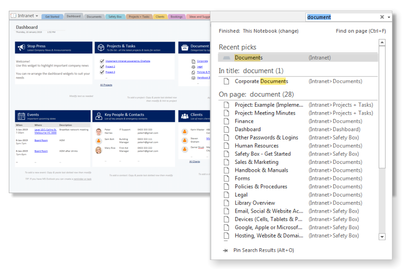The height and width of the screenshot is (277, 410).
Task: Click the page icon next to Hosting, Website & Domai...
Action: [227, 236]
